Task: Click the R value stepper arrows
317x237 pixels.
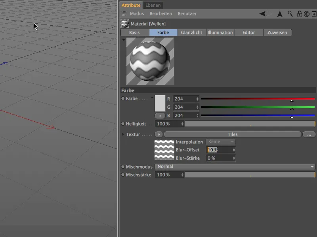Action: [x=197, y=99]
